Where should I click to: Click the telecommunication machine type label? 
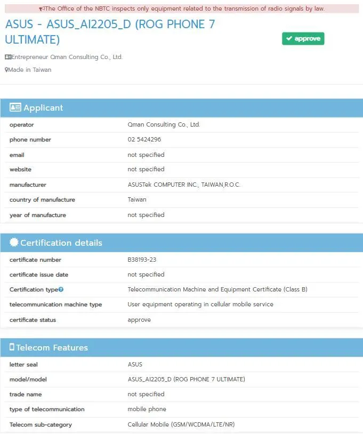(55, 304)
